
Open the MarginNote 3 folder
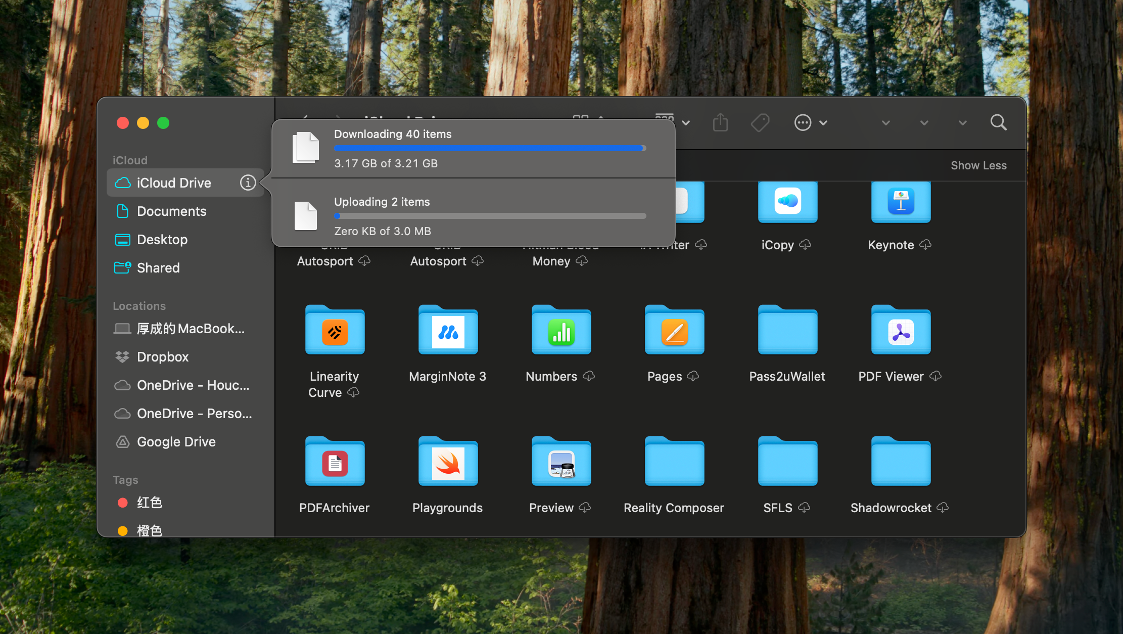coord(448,332)
